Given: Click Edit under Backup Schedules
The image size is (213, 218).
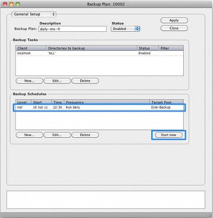Looking at the screenshot, I should pos(57,135).
